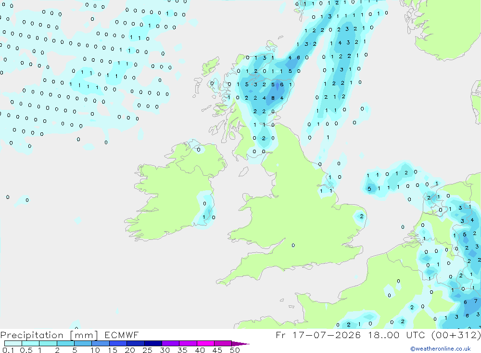Click the Precipitation [mm] title text
481x353 pixels.
(49, 335)
